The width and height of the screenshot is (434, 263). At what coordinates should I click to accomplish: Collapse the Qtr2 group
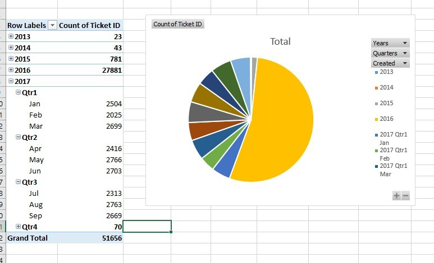(19, 137)
